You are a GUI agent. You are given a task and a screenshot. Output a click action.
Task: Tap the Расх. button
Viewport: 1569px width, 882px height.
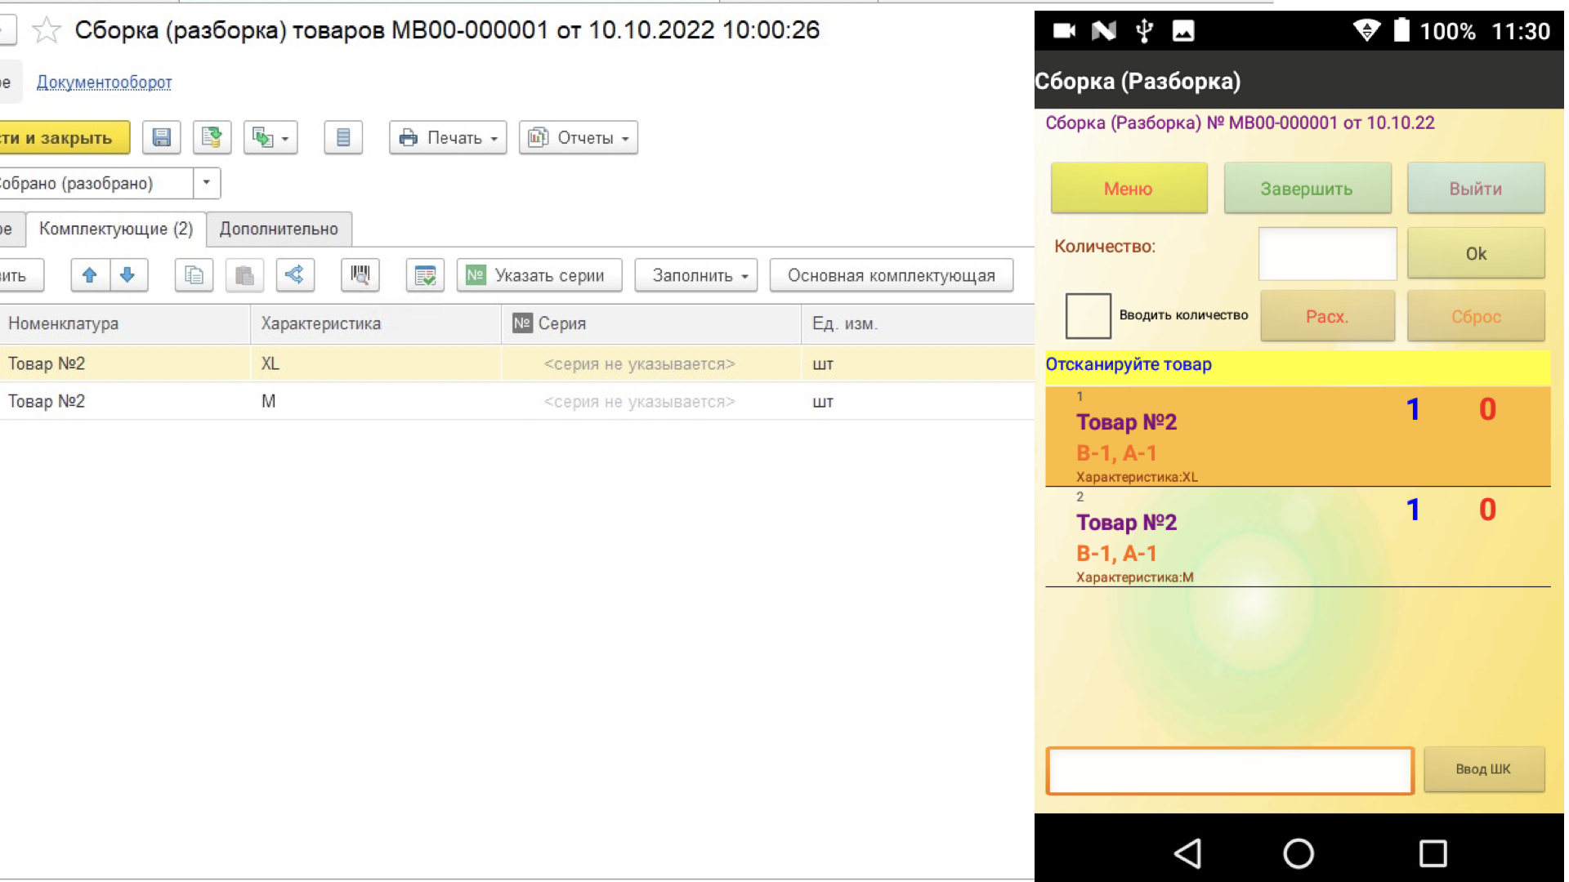1327,316
